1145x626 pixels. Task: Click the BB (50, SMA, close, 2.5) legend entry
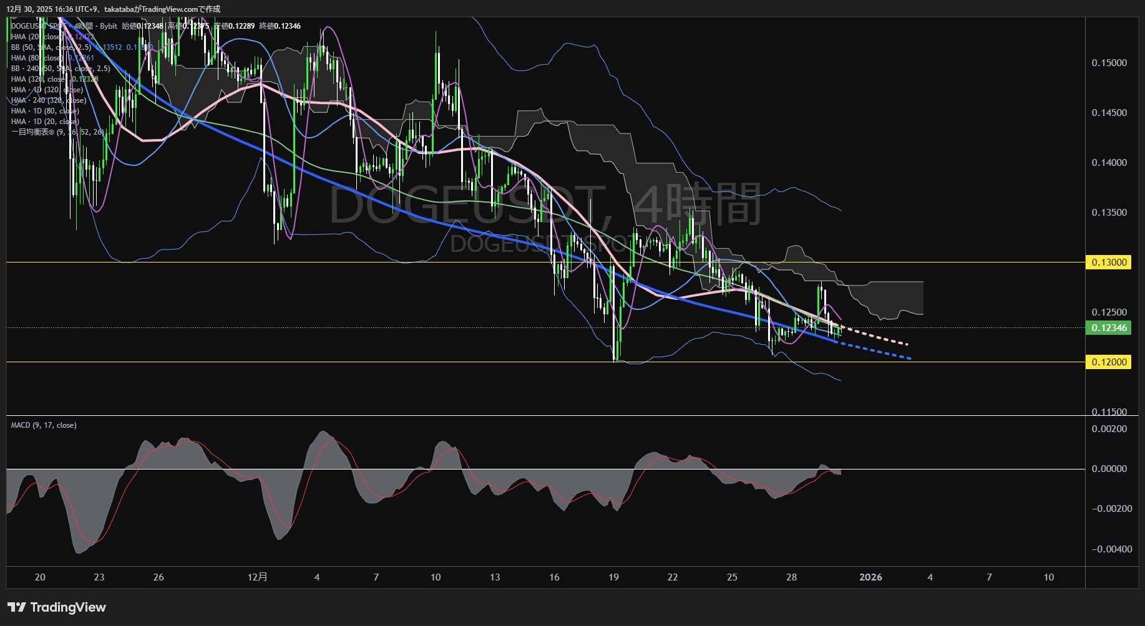point(51,47)
